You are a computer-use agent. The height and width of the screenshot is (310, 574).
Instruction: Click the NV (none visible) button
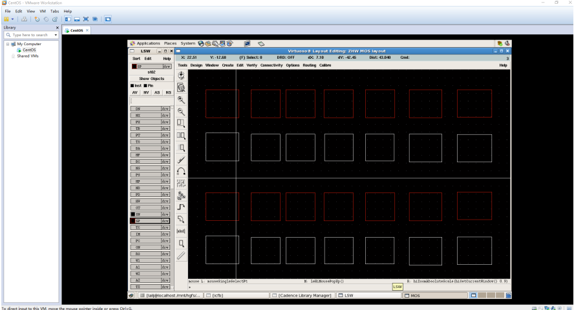146,92
